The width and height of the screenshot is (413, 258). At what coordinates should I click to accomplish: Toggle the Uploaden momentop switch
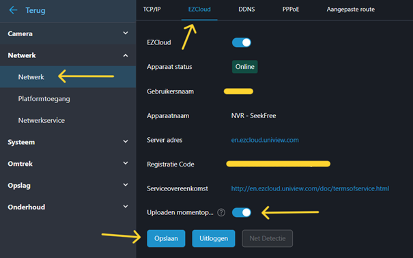click(x=241, y=212)
